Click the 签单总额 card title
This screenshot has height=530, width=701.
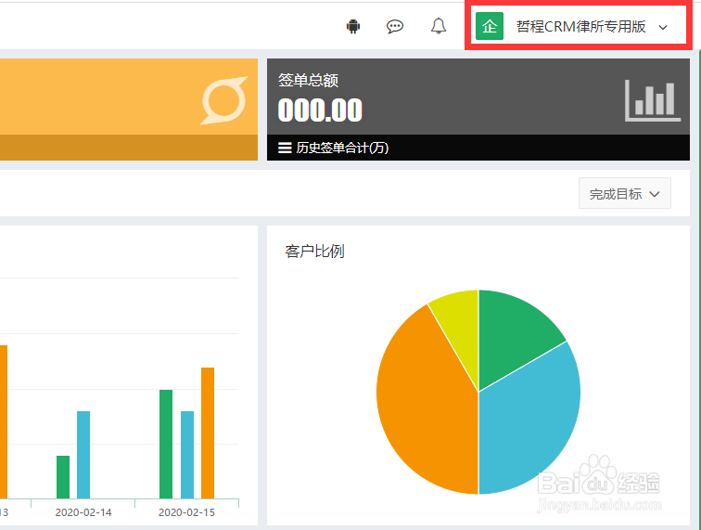click(x=308, y=81)
